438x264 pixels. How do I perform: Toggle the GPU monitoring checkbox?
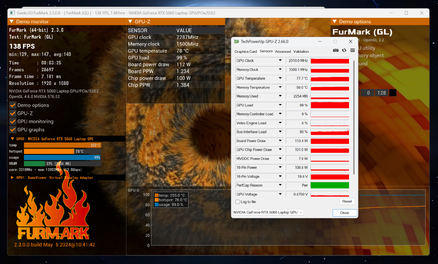13,122
